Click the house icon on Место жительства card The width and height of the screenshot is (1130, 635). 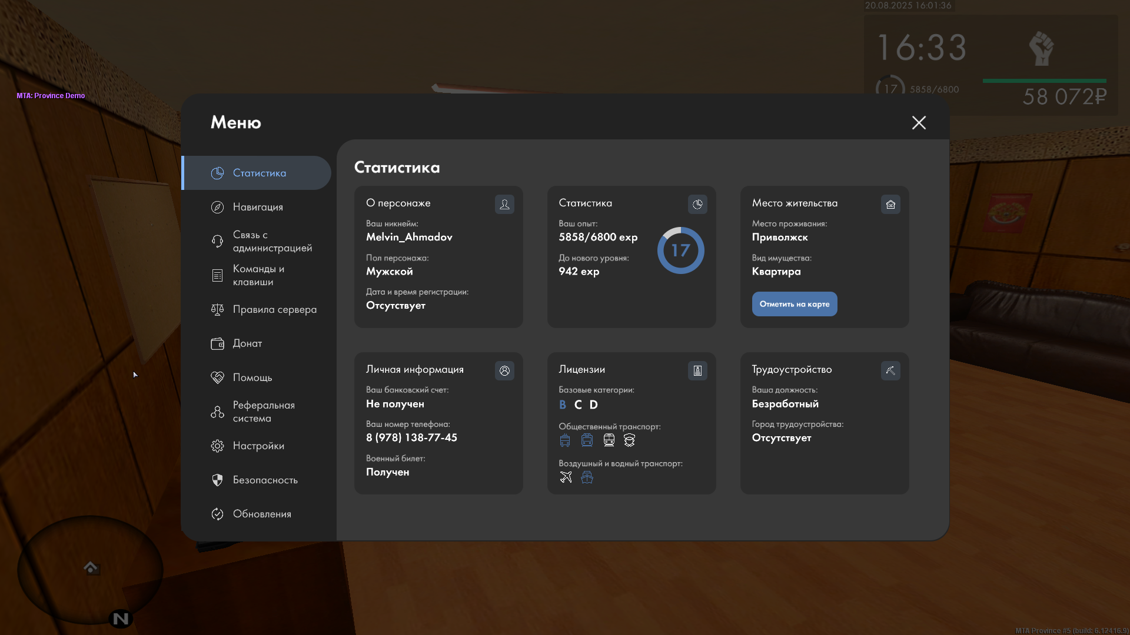click(x=890, y=204)
